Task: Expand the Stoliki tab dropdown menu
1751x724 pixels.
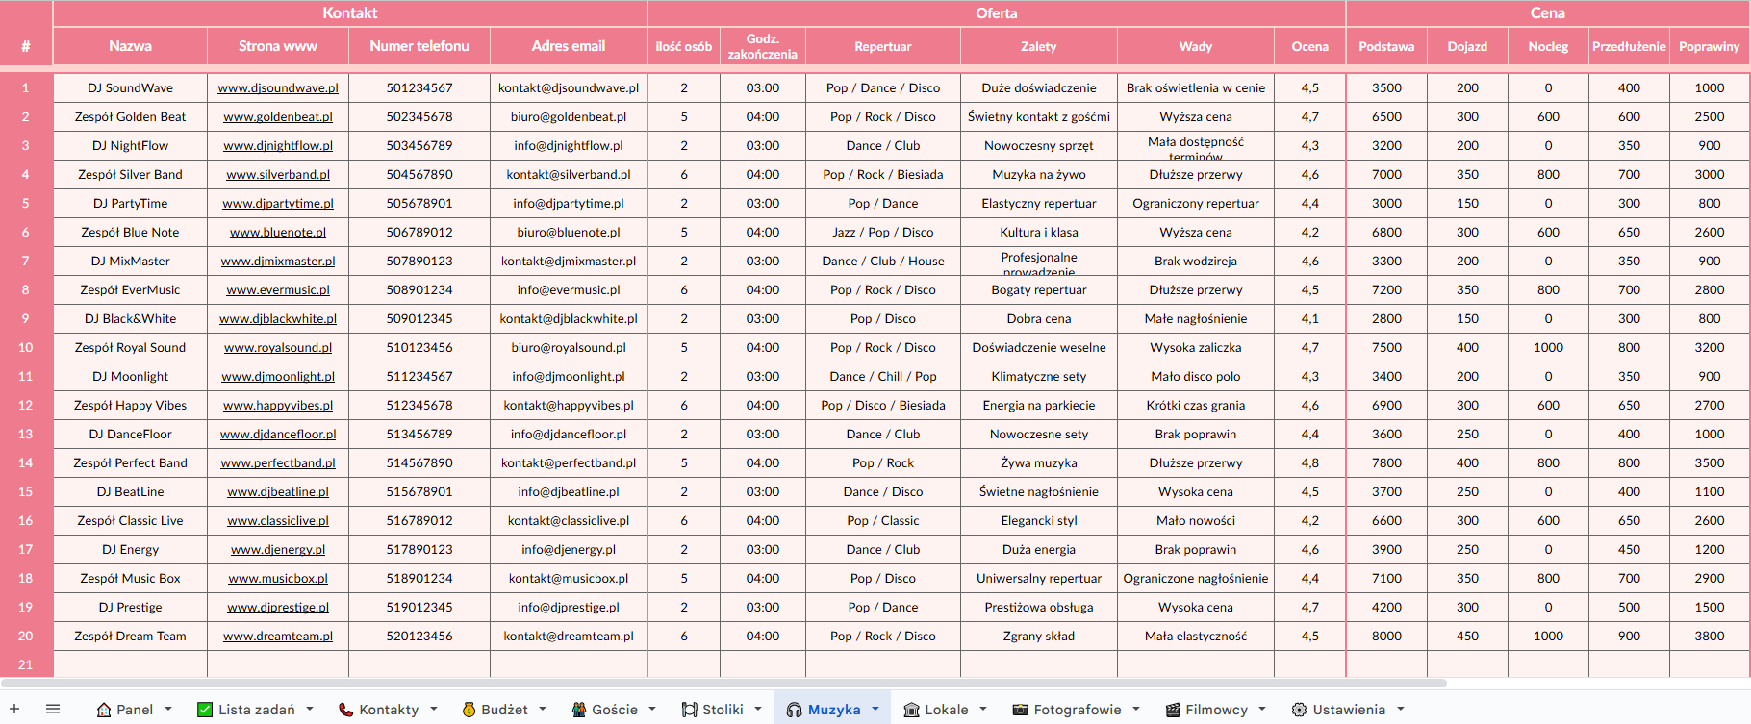Action: click(x=758, y=709)
